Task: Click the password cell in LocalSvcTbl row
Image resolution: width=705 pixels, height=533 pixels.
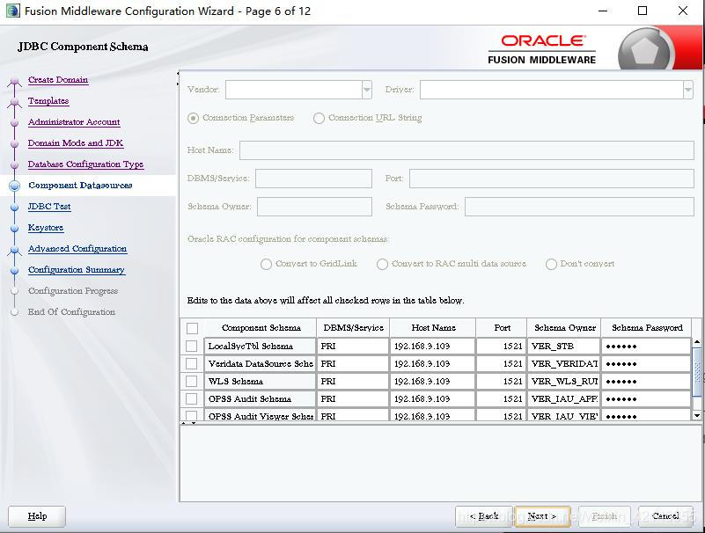Action: click(646, 346)
